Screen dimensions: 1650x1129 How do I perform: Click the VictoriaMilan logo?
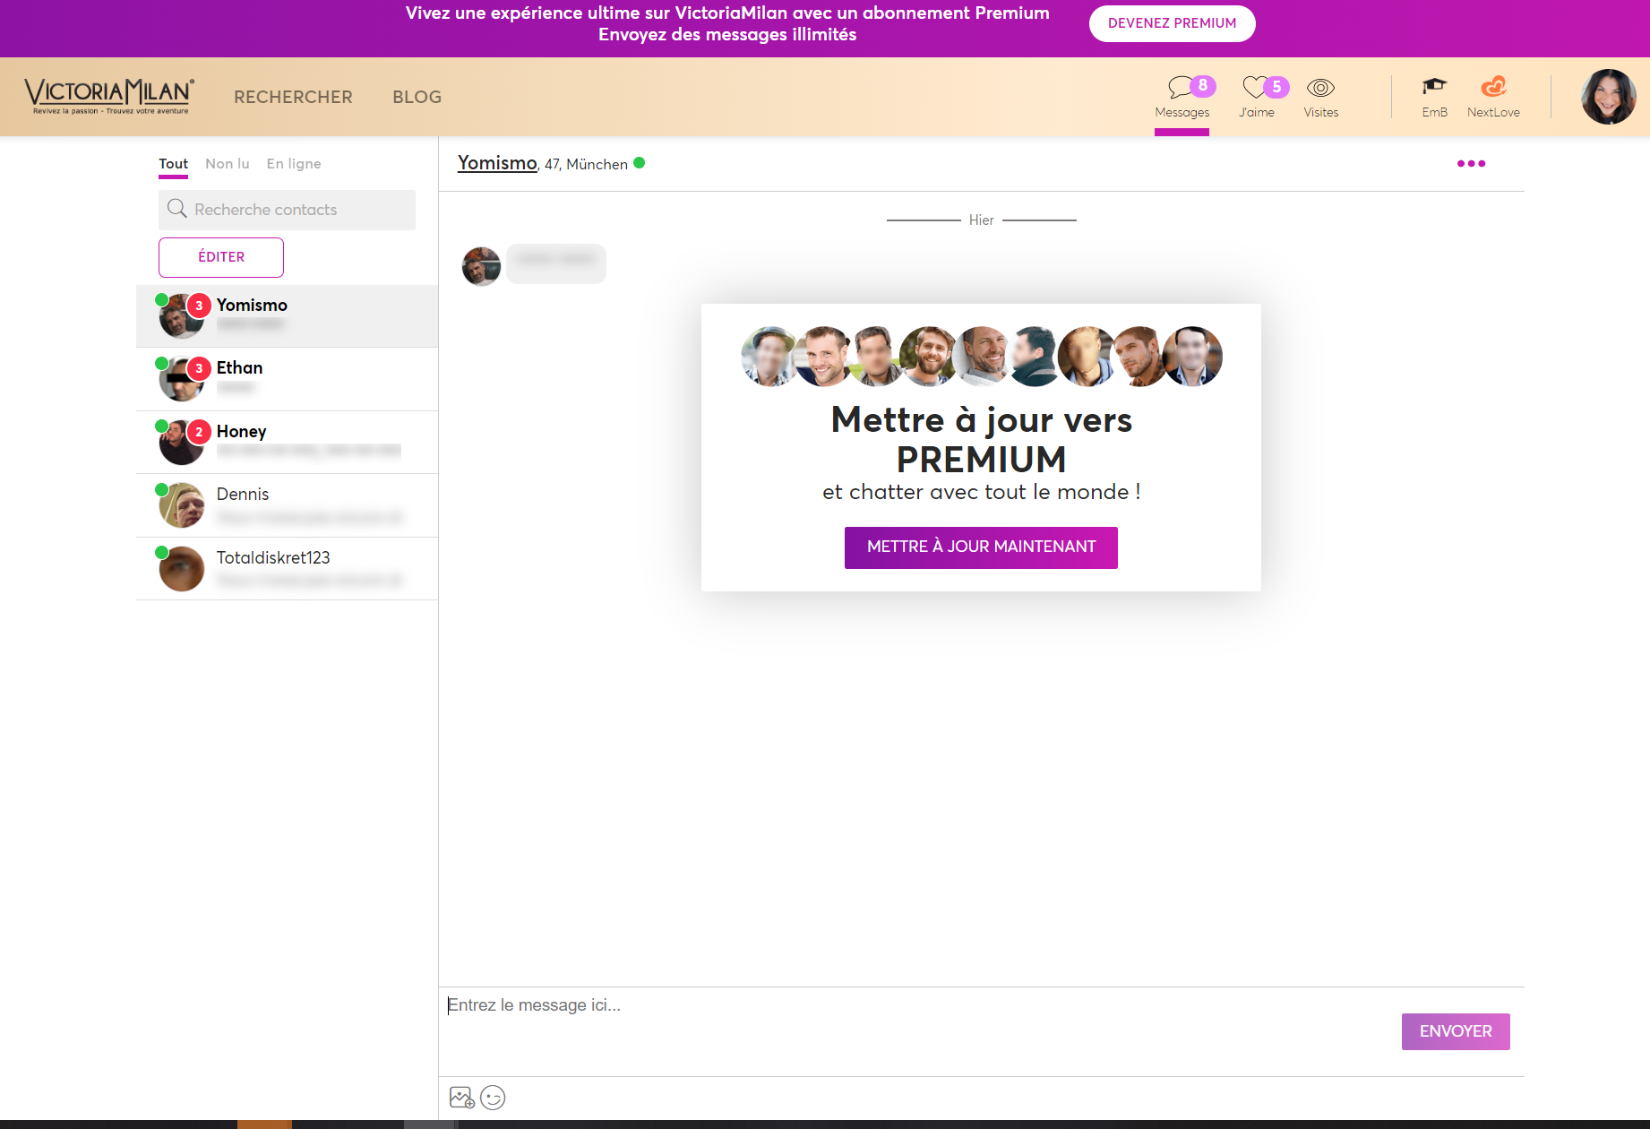109,96
